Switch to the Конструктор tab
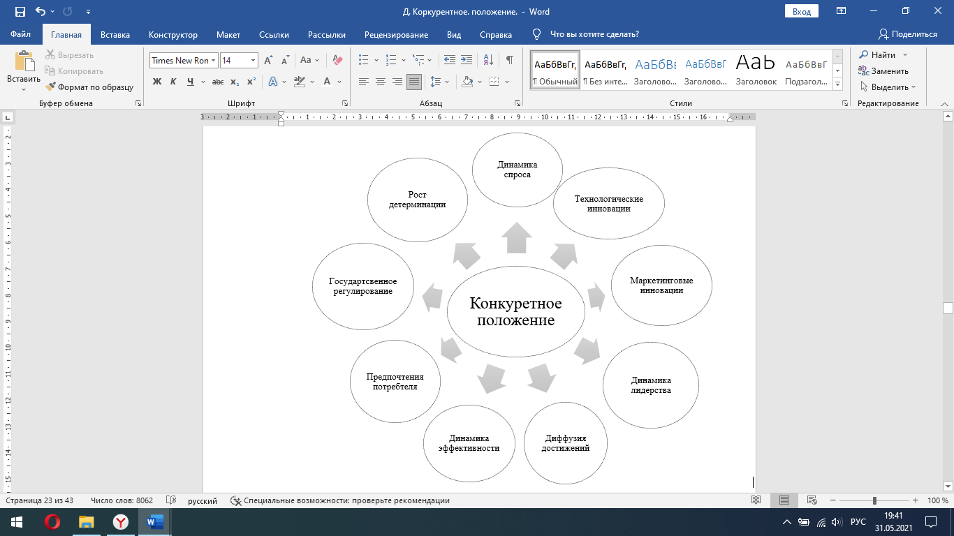 (x=173, y=34)
